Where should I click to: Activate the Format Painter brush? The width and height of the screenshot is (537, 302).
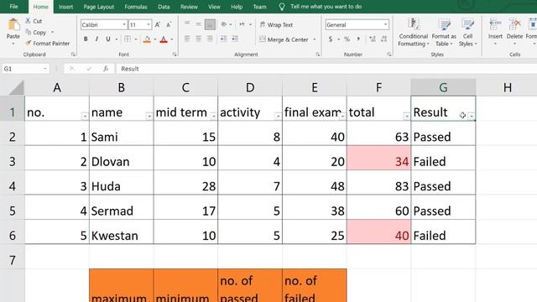click(29, 44)
